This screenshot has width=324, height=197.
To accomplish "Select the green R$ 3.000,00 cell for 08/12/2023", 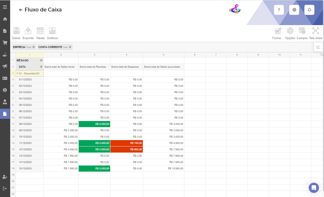I will [x=94, y=124].
